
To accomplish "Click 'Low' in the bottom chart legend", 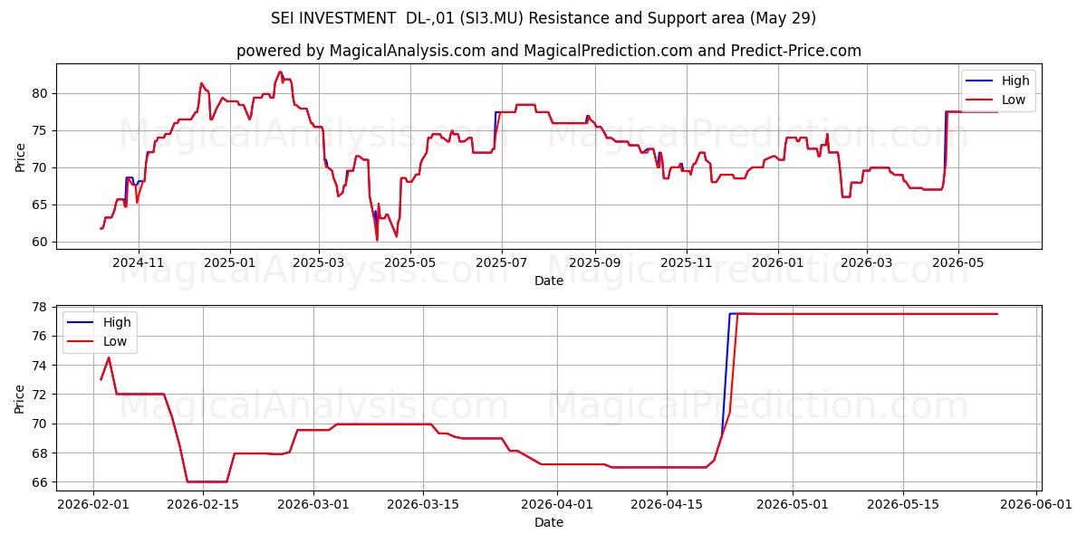I will point(115,341).
